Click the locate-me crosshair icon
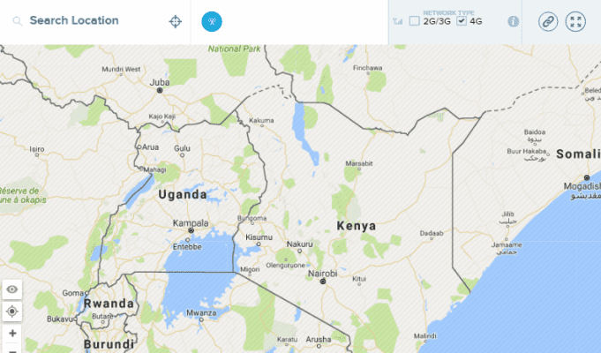Image resolution: width=601 pixels, height=353 pixels. coord(175,21)
